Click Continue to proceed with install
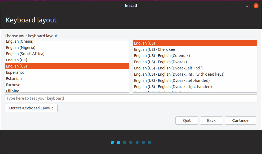This screenshot has height=154, width=262. pos(240,120)
